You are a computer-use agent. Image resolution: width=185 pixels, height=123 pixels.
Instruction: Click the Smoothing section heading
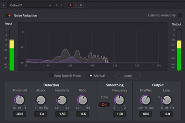(115, 85)
